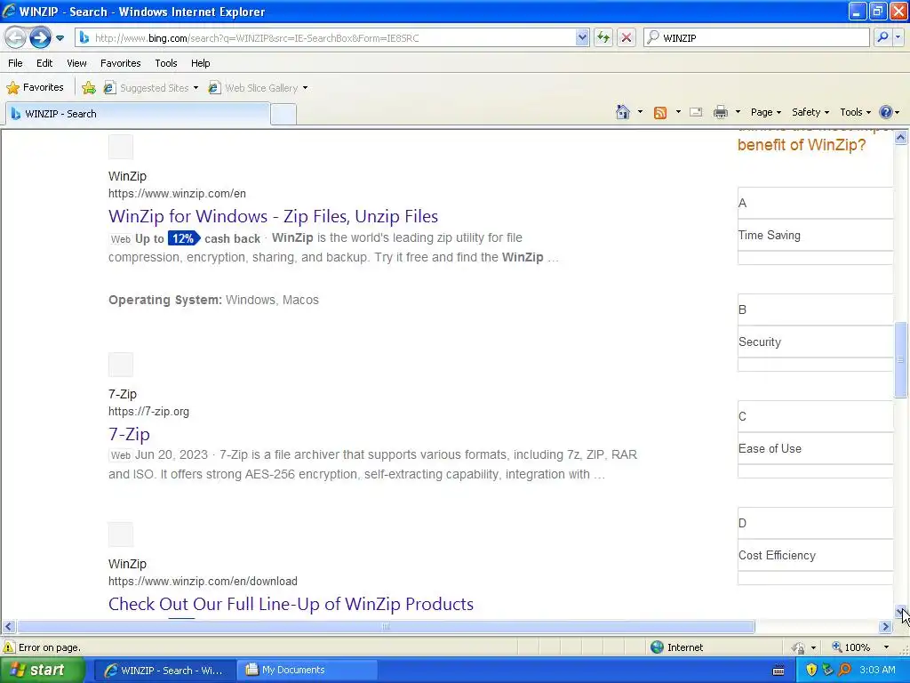
Task: Click the favicon placeholder above 7-Zip
Action: coord(121,365)
